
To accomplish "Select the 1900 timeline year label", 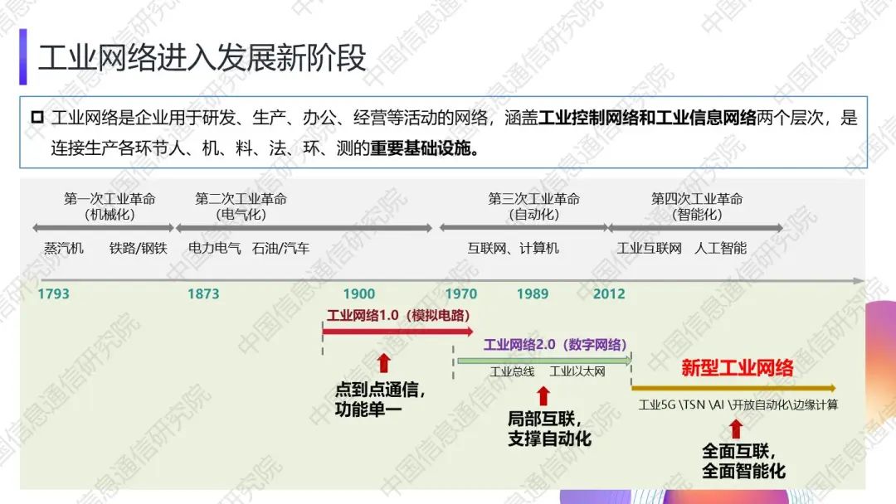I will [358, 294].
